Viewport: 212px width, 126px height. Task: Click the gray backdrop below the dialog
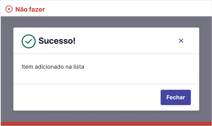pos(106,116)
